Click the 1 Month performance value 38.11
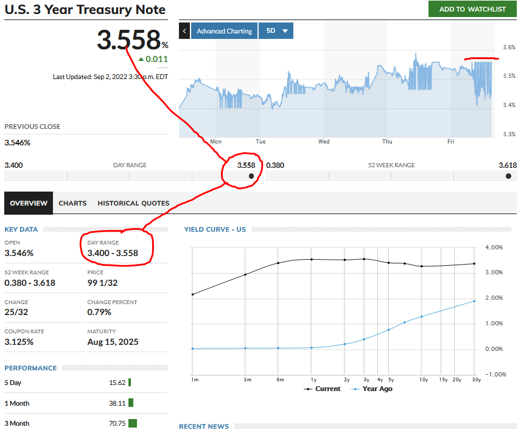This screenshot has height=430, width=521. pos(117,403)
